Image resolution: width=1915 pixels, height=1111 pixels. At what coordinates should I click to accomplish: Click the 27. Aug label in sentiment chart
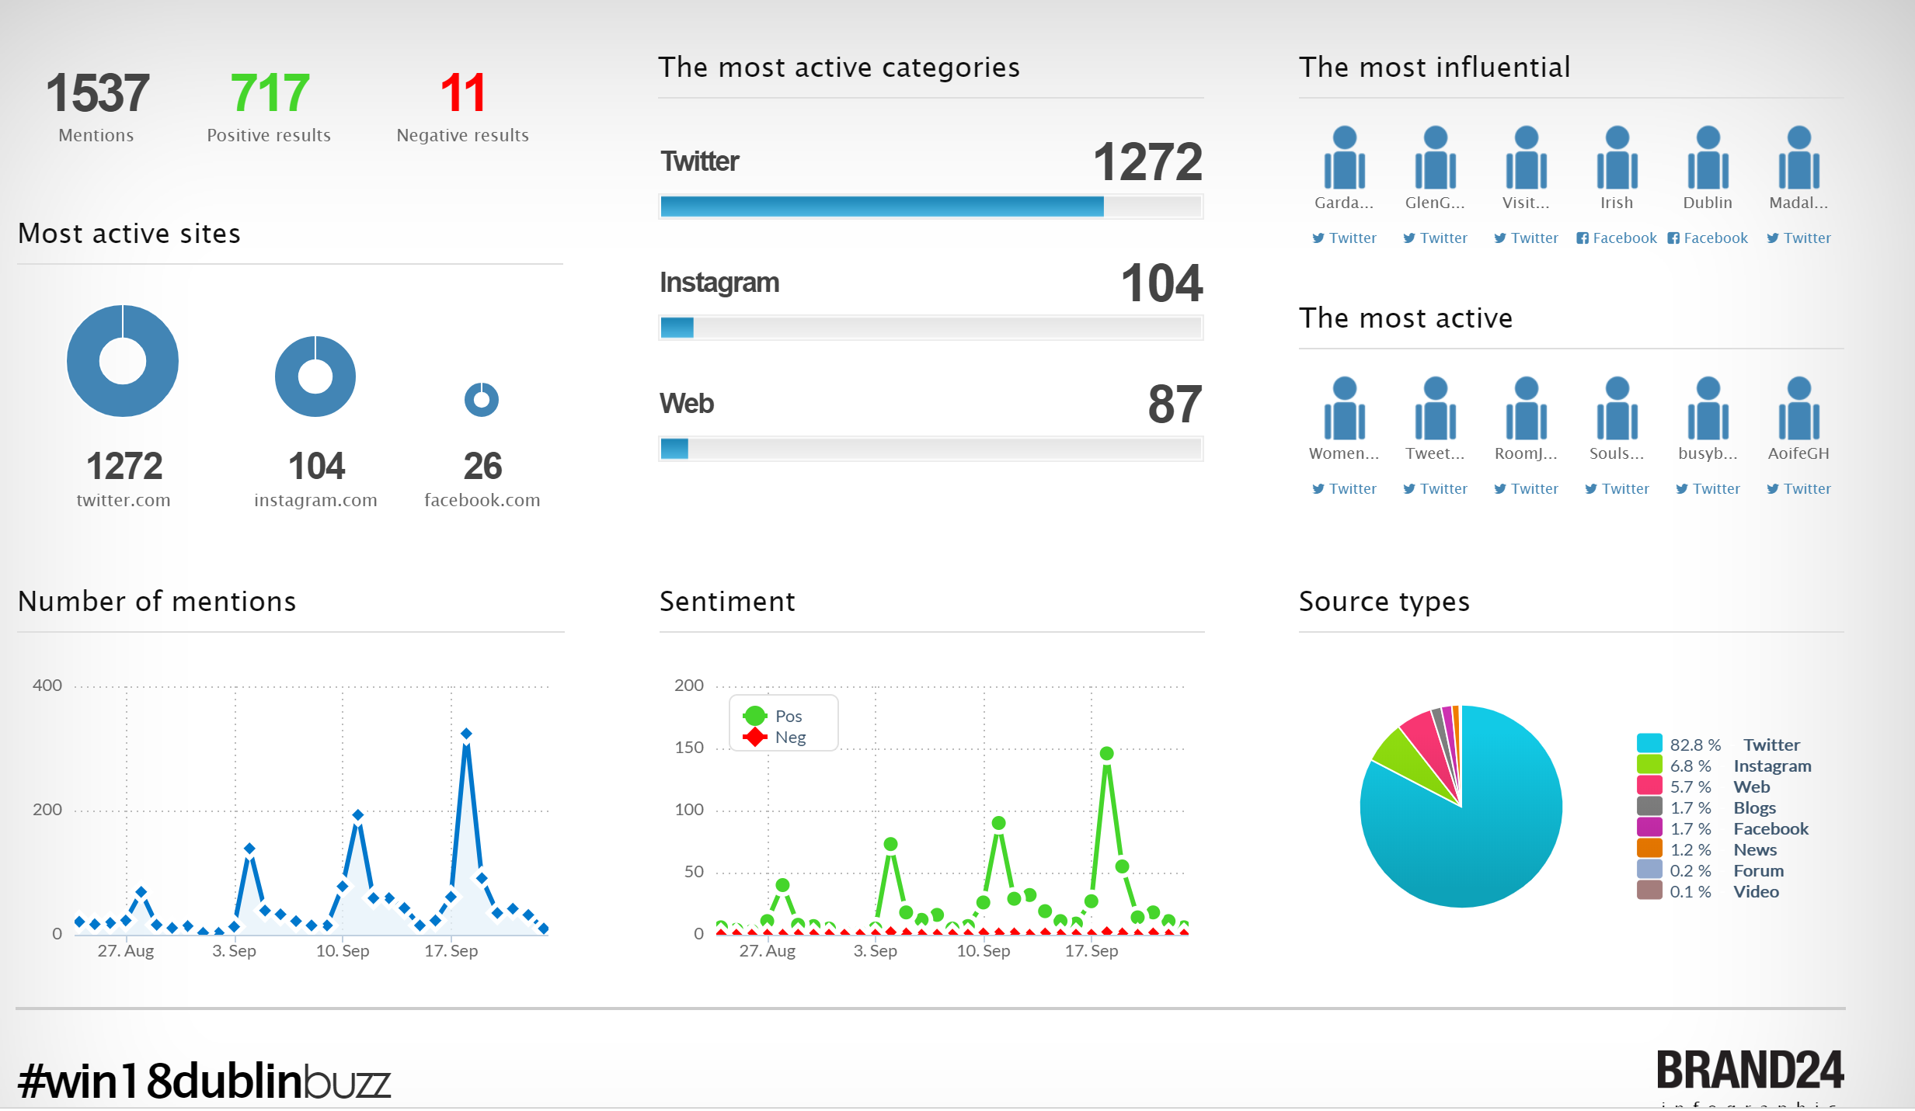(767, 950)
